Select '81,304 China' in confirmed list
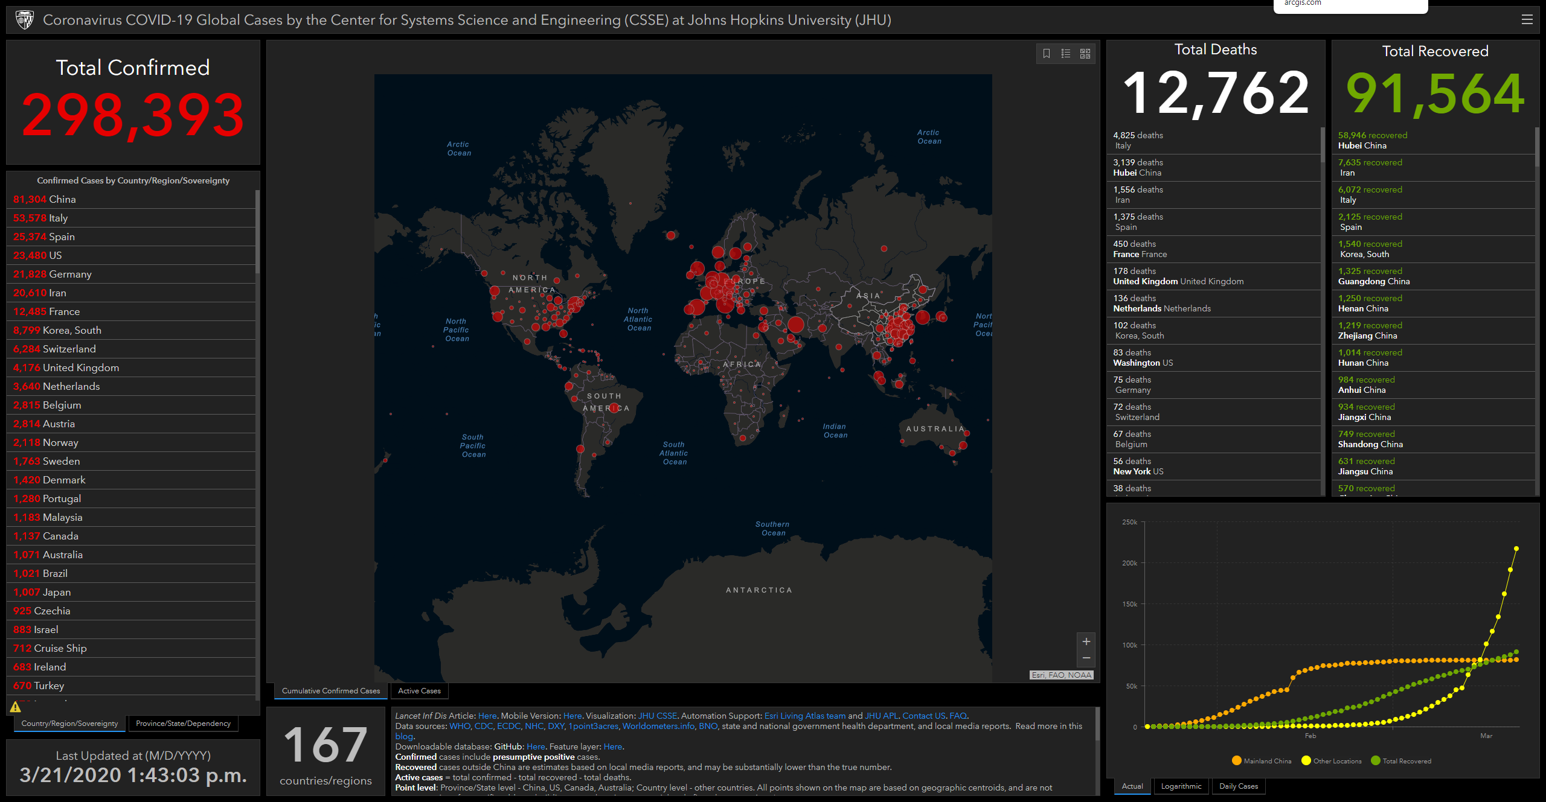 (x=131, y=199)
